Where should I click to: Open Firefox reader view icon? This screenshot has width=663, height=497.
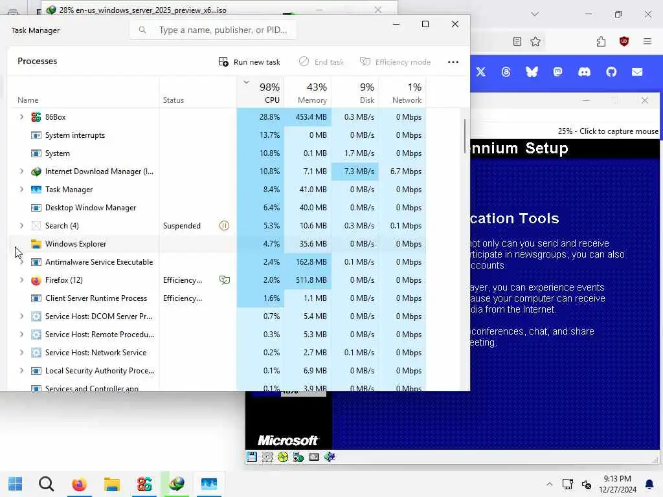point(517,41)
